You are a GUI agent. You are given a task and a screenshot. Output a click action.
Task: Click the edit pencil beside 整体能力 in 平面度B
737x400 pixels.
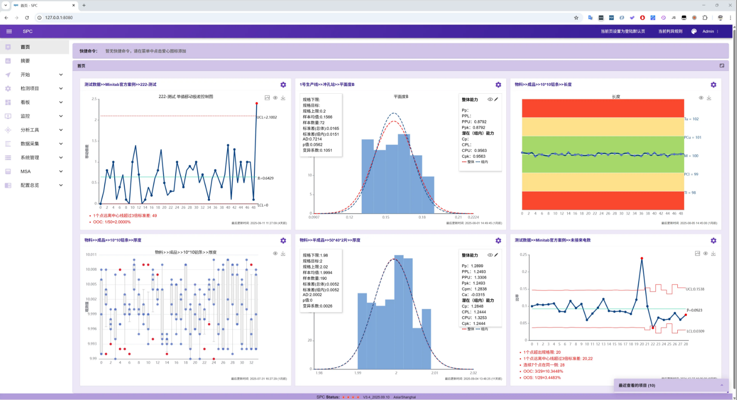point(496,99)
